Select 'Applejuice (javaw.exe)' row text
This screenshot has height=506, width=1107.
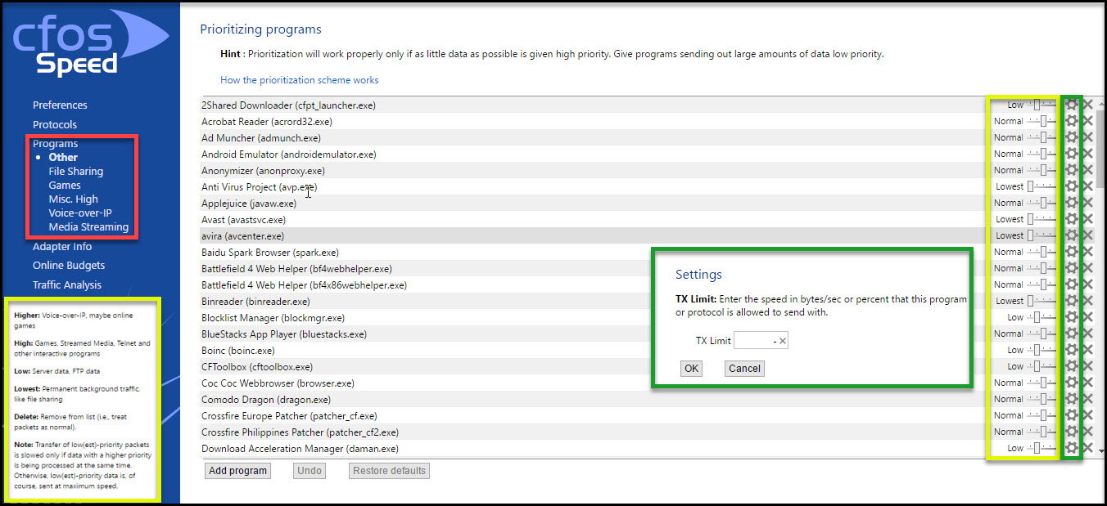pos(249,203)
